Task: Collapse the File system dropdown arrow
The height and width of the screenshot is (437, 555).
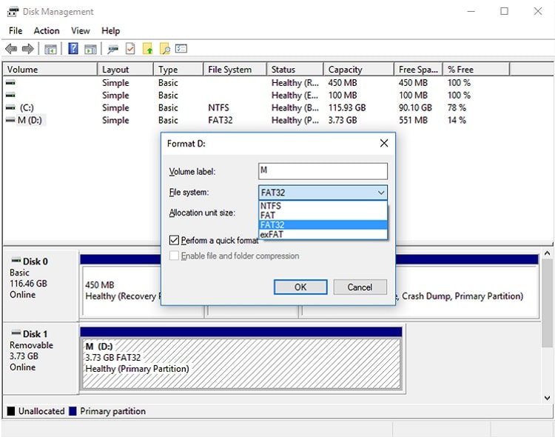Action: (x=380, y=193)
